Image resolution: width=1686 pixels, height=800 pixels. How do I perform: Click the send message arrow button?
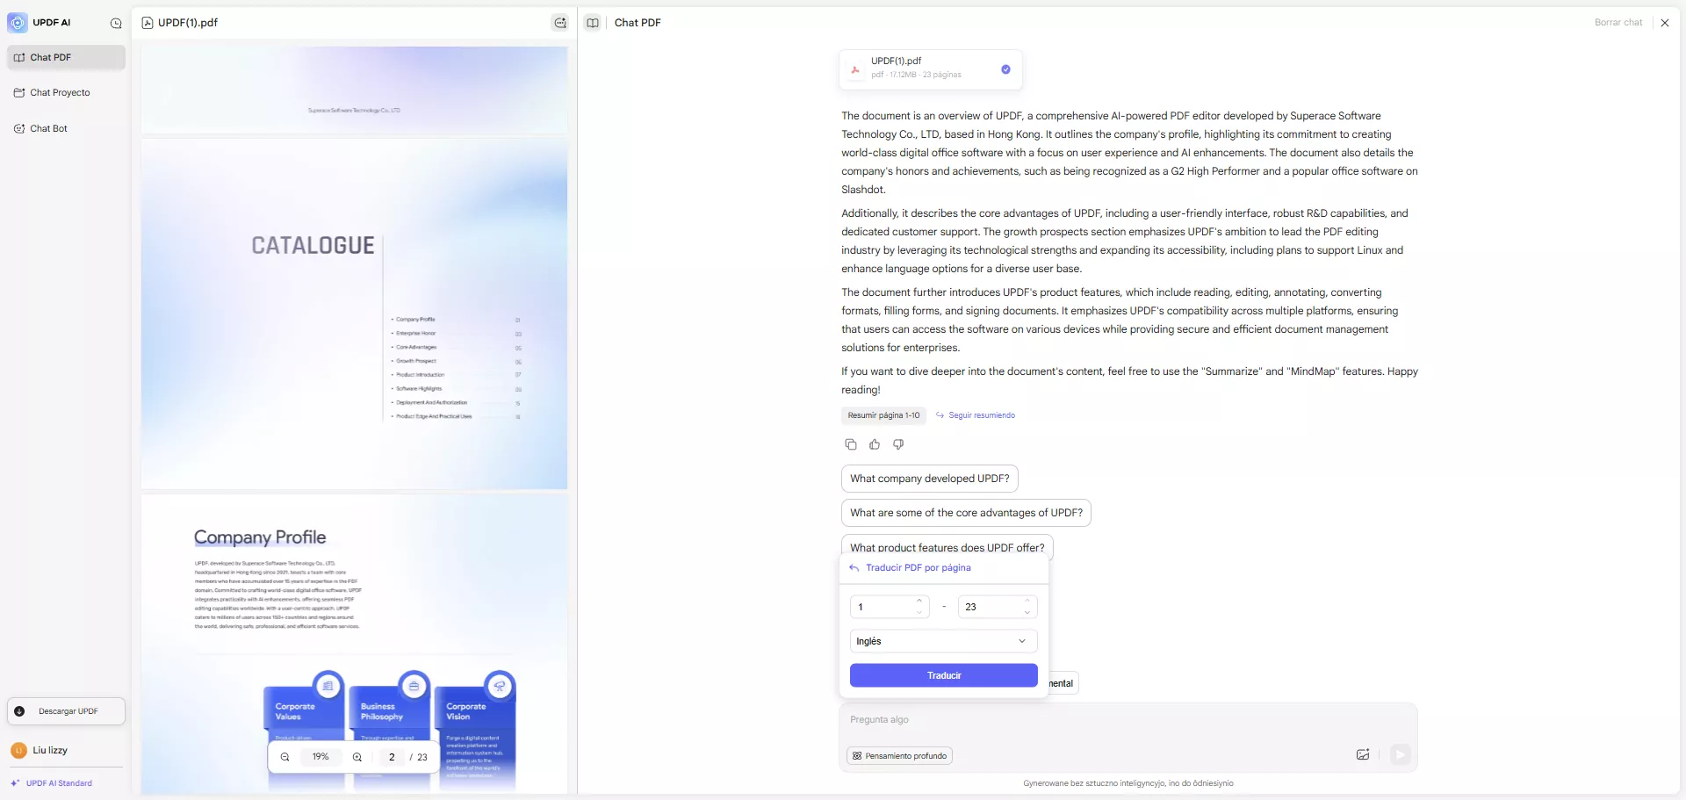coord(1401,754)
